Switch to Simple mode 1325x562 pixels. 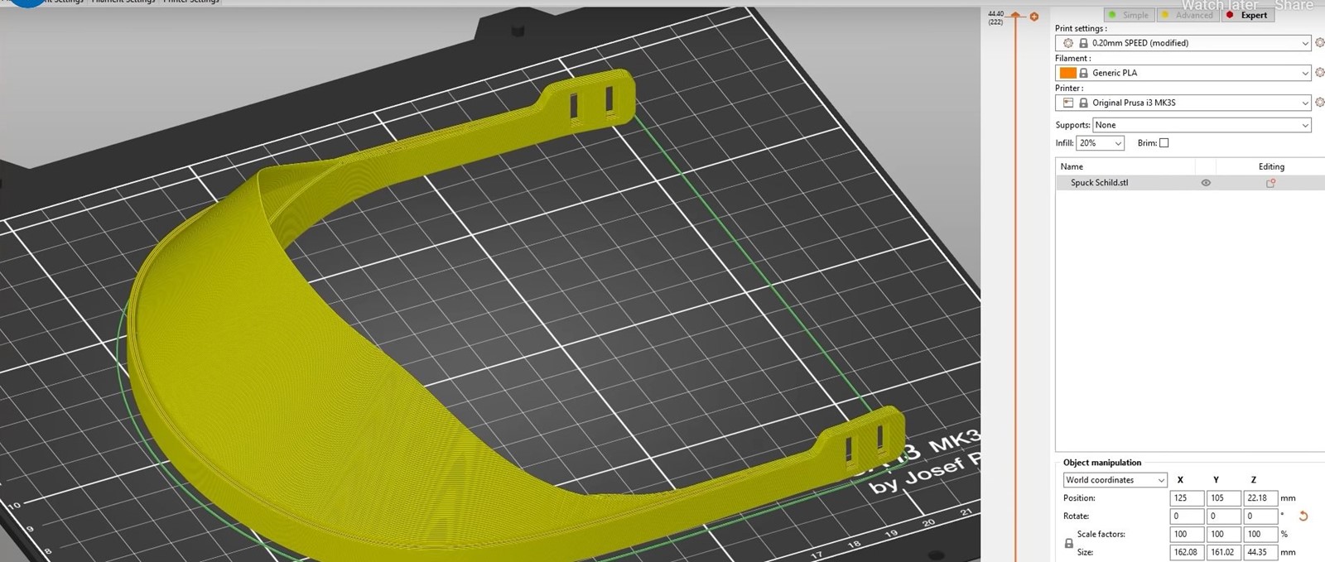1129,15
